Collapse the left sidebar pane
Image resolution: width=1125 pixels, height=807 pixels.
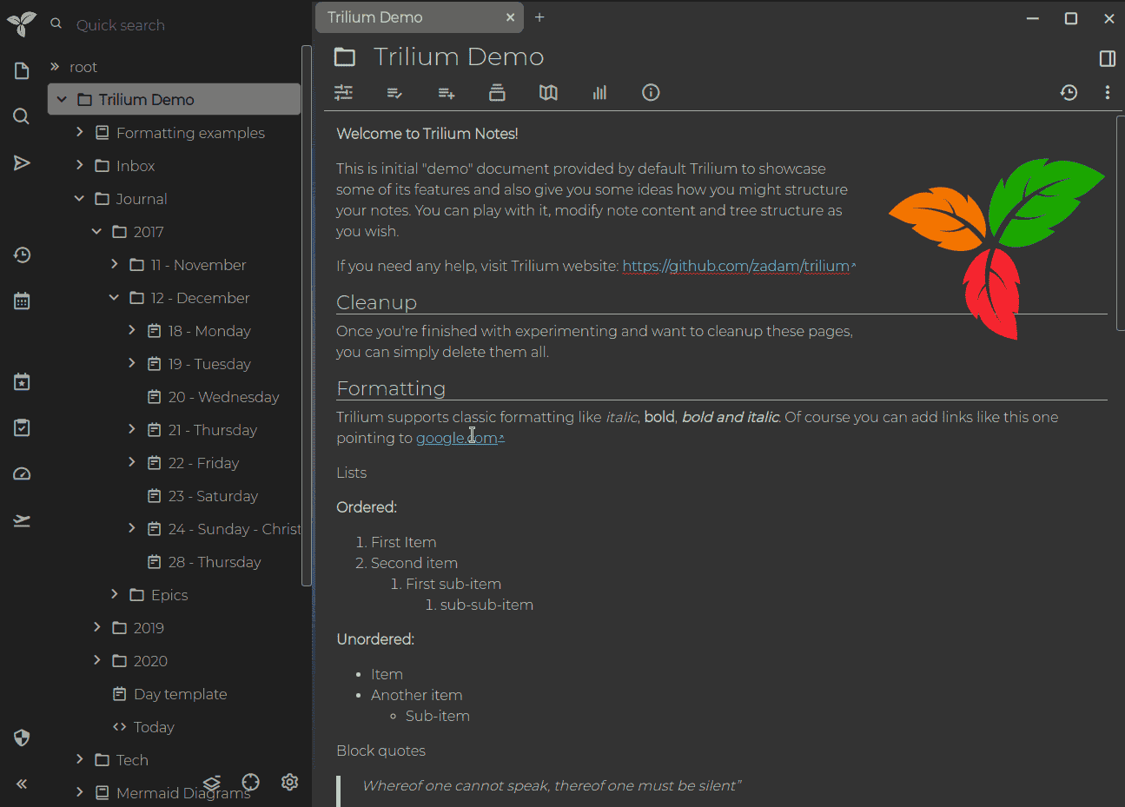tap(22, 784)
